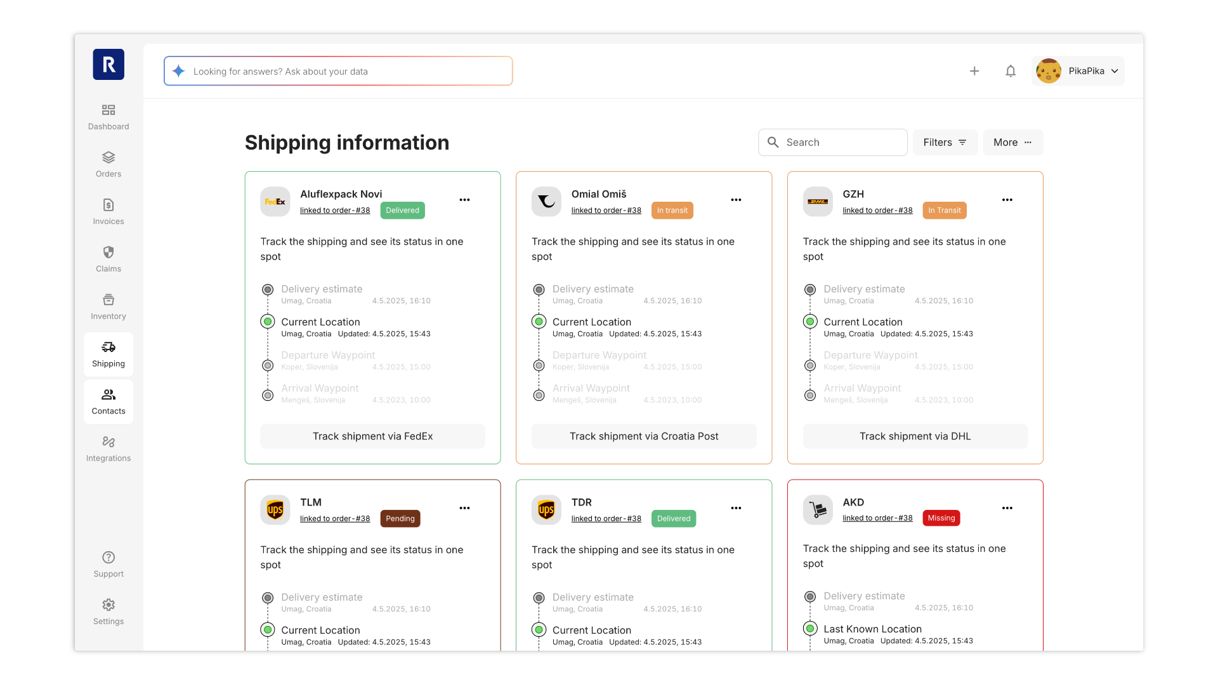Select the Shipping sidebar item
The height and width of the screenshot is (685, 1218).
pos(108,355)
